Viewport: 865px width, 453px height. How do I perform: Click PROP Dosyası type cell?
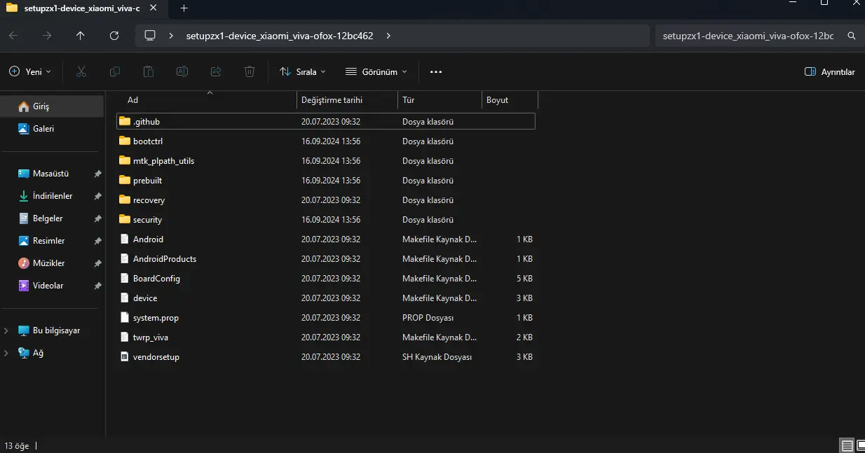428,317
